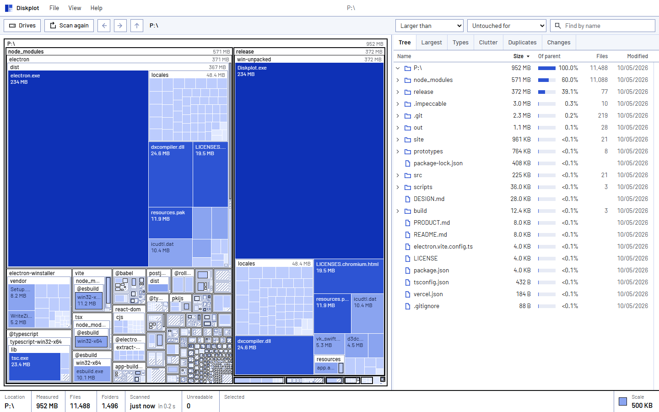Open the View menu
The image size is (659, 412).
pos(75,8)
